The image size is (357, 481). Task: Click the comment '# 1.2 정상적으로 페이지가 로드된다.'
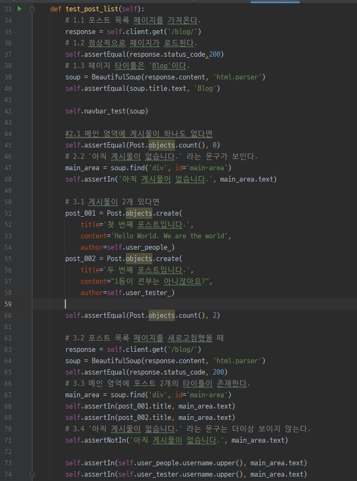tap(131, 43)
